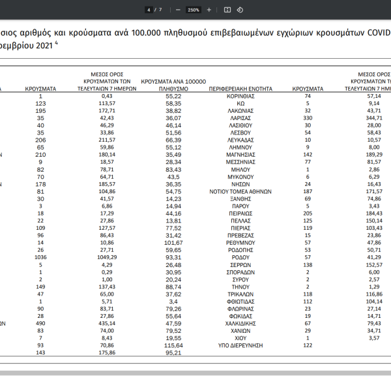Select the ΤΡΙΚΑΛΩΝ row label

pyautogui.click(x=240, y=294)
